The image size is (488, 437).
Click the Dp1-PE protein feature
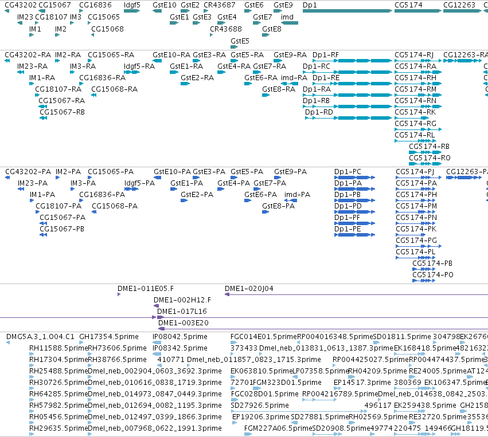tap(354, 235)
